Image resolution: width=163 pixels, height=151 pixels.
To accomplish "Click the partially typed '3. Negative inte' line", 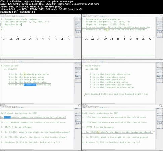I will (11, 24).
